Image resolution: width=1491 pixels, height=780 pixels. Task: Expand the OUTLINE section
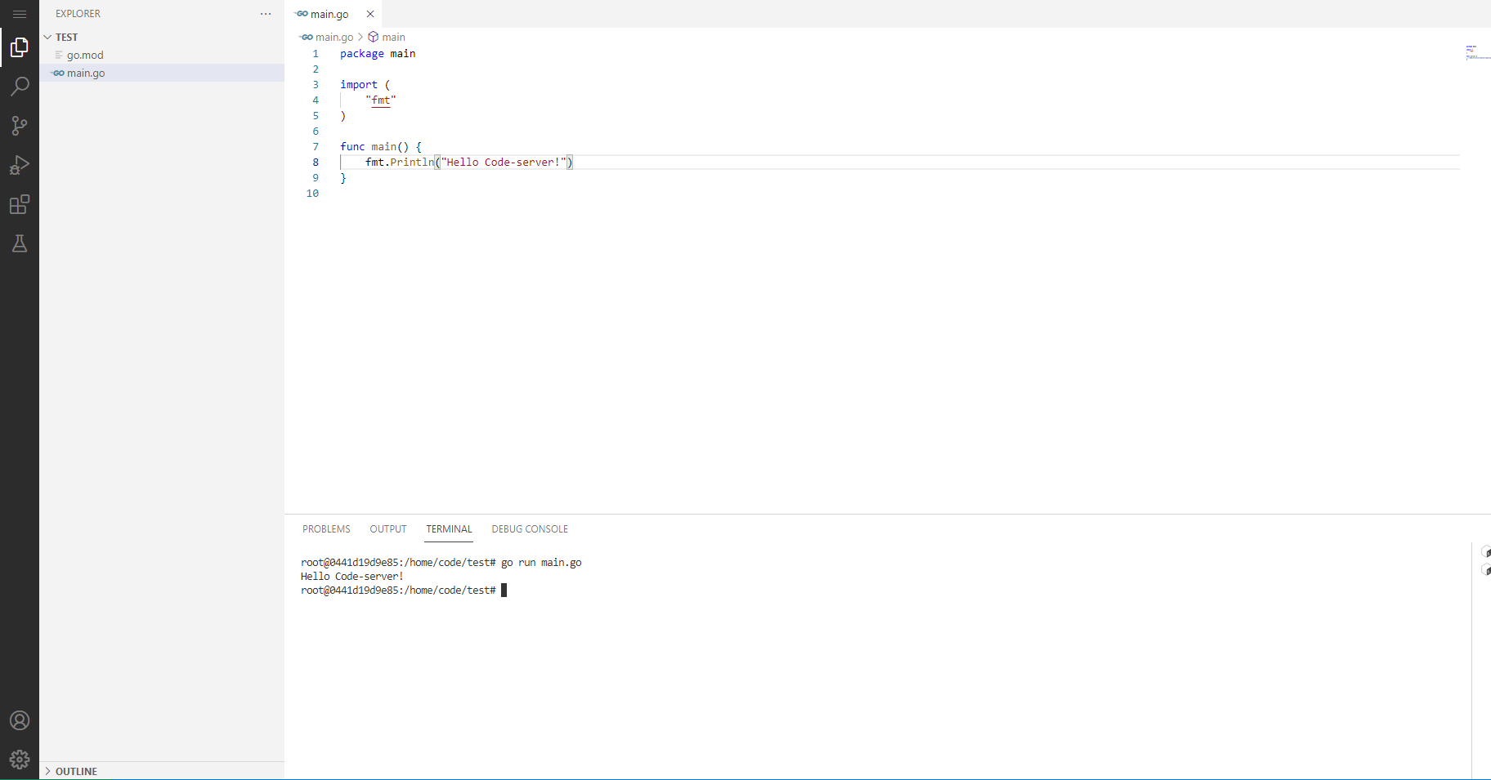coord(162,771)
